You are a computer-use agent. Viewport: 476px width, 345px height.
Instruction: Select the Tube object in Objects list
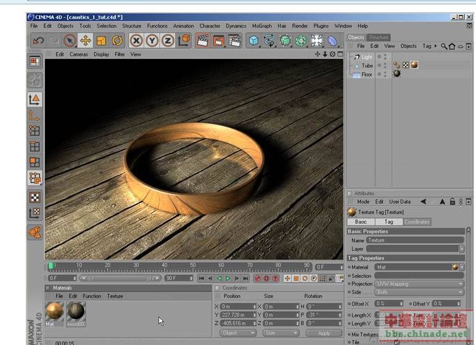pos(367,65)
